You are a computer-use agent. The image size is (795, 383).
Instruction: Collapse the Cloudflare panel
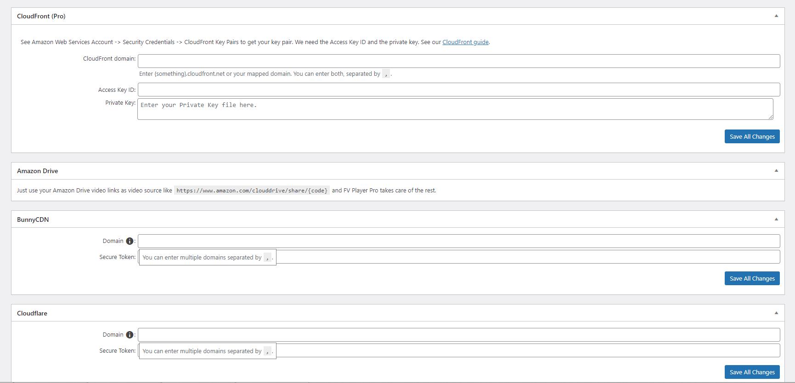click(x=776, y=313)
